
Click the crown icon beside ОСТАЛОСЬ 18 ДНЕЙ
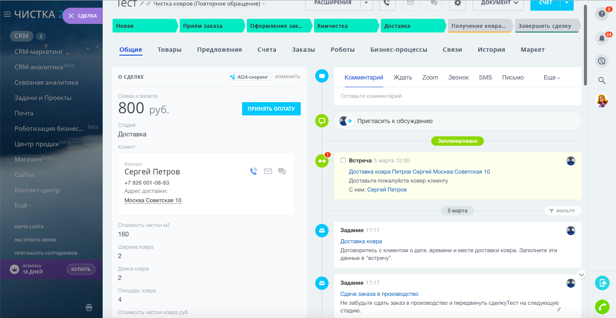click(15, 269)
